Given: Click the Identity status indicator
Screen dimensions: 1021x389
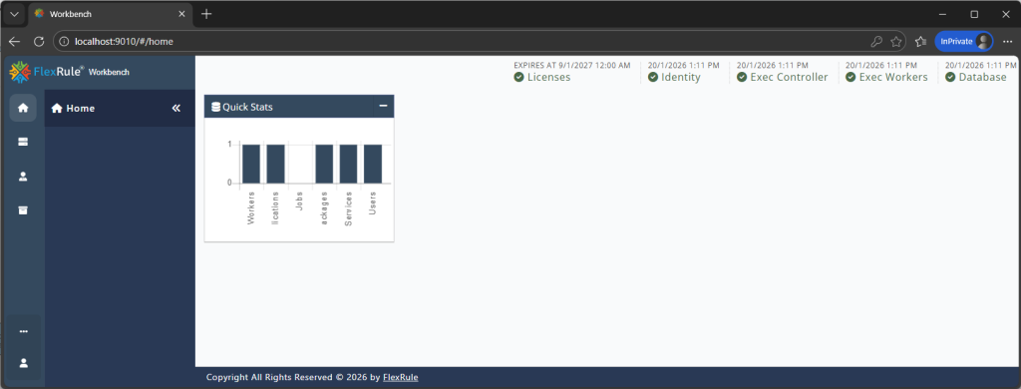Looking at the screenshot, I should point(674,77).
